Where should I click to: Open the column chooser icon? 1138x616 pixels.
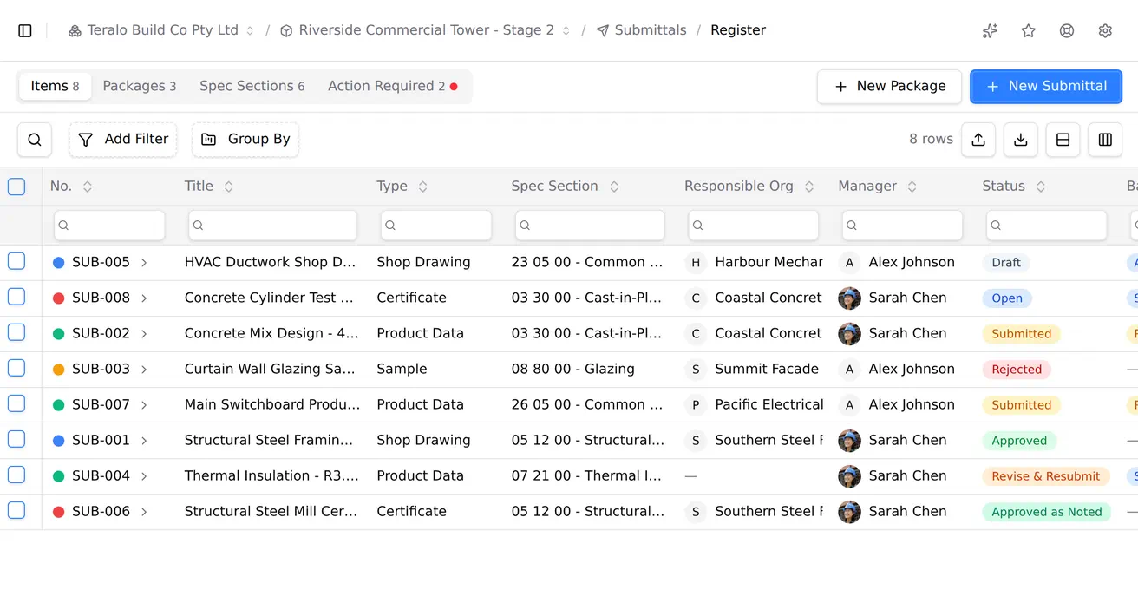(x=1106, y=140)
